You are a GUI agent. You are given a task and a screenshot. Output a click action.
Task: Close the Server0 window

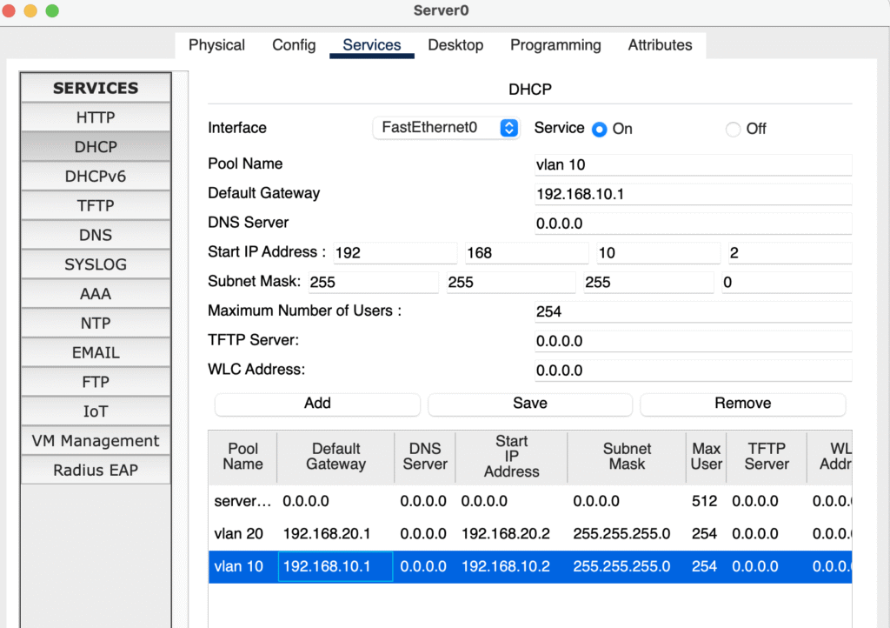[x=9, y=10]
